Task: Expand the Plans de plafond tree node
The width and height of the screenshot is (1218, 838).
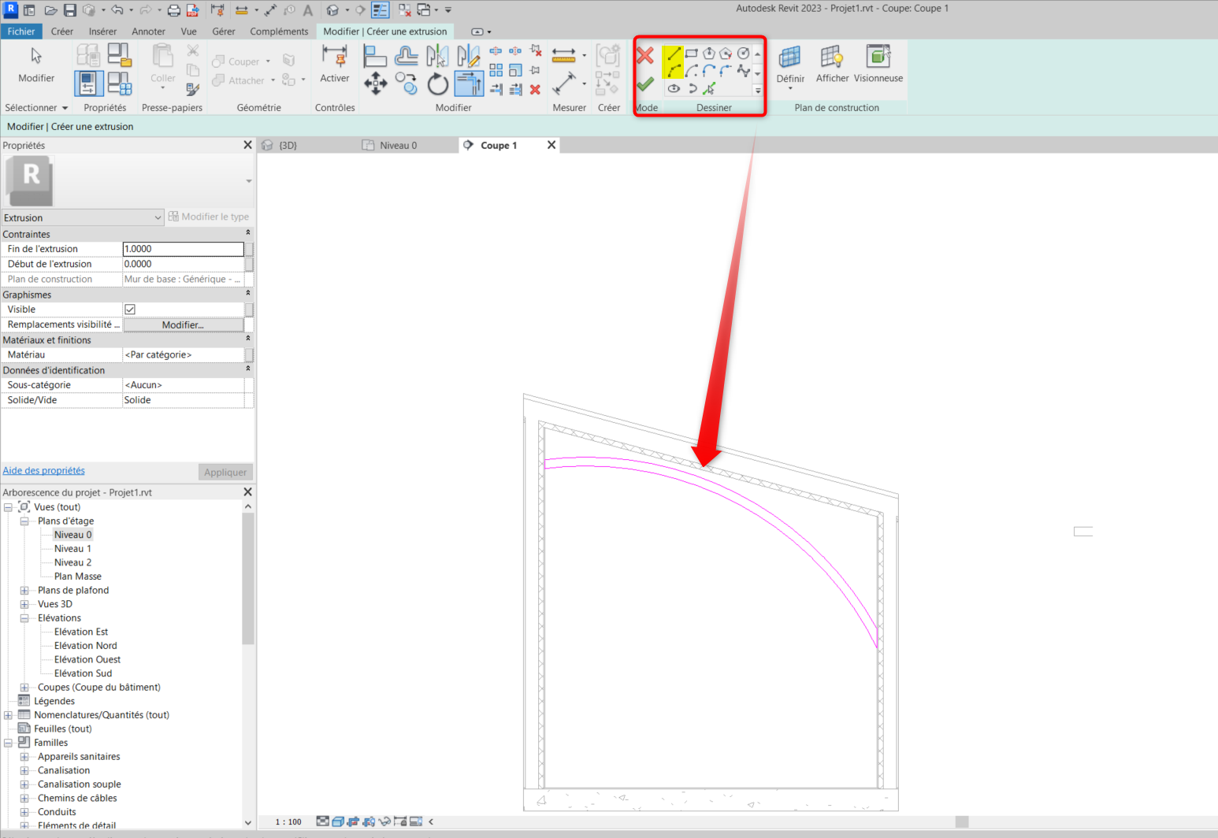Action: (x=24, y=591)
